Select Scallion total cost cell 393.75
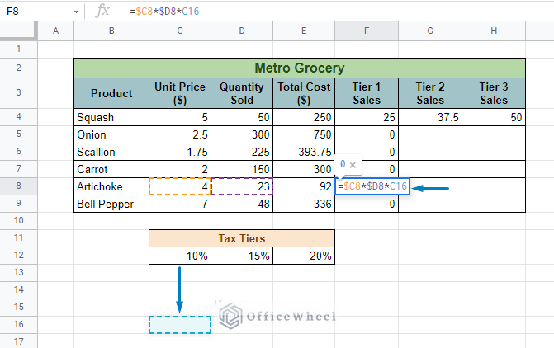554x348 pixels. pos(304,152)
